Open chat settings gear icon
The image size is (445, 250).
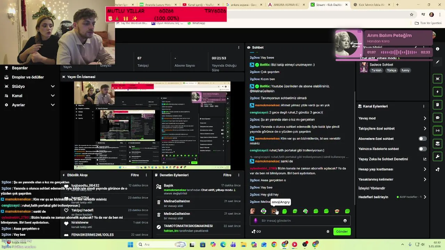pyautogui.click(x=328, y=232)
